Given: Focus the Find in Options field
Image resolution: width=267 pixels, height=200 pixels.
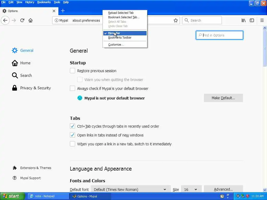Looking at the screenshot, I should (x=220, y=35).
